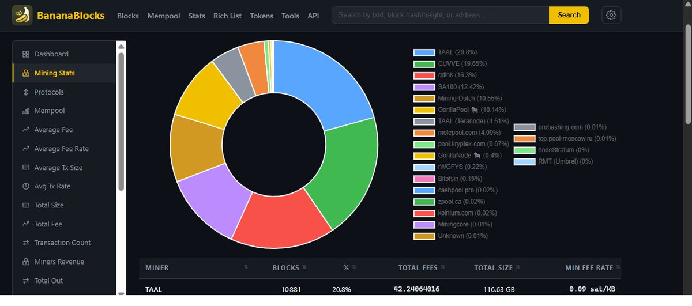Toggle CUVVE (19.65%) legend swatch
The height and width of the screenshot is (306, 692).
point(424,64)
